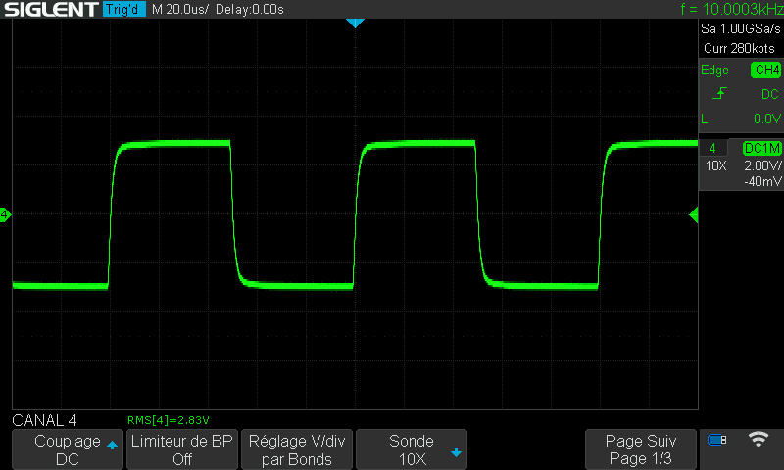Select the blue trigger position marker at top
784x470 pixels.
(x=356, y=23)
